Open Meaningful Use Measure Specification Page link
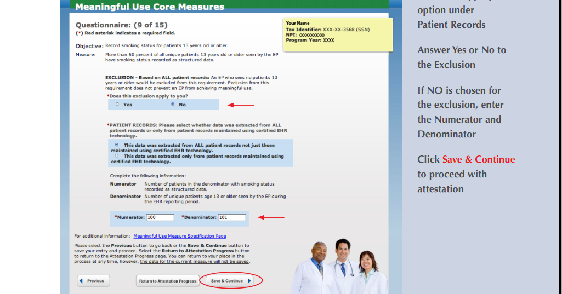Screen dimensions: 562x294 click(179, 236)
